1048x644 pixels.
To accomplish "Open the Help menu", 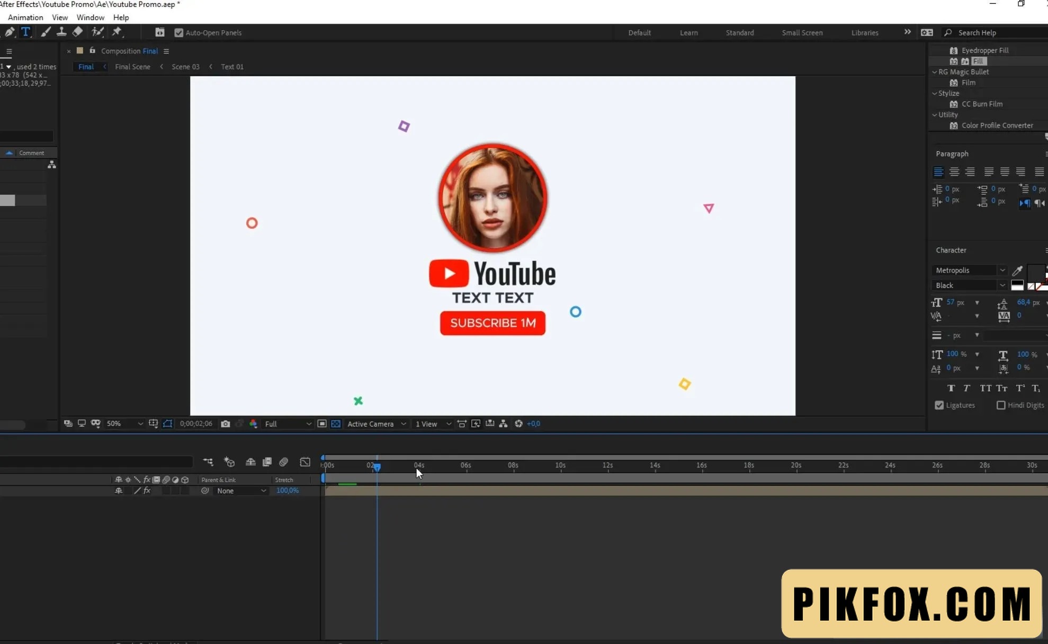I will [x=121, y=17].
